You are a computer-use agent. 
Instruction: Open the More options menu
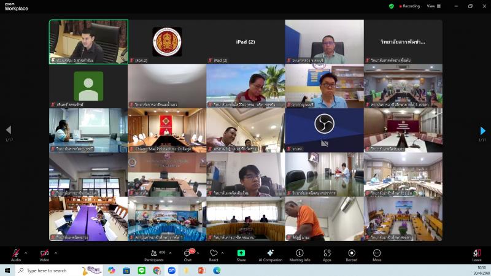377,255
